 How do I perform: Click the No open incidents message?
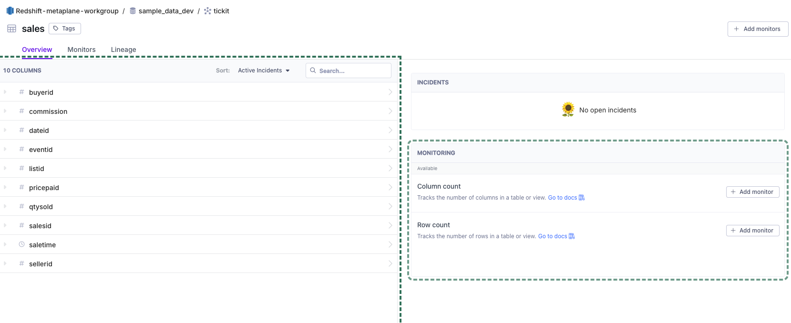pyautogui.click(x=607, y=110)
